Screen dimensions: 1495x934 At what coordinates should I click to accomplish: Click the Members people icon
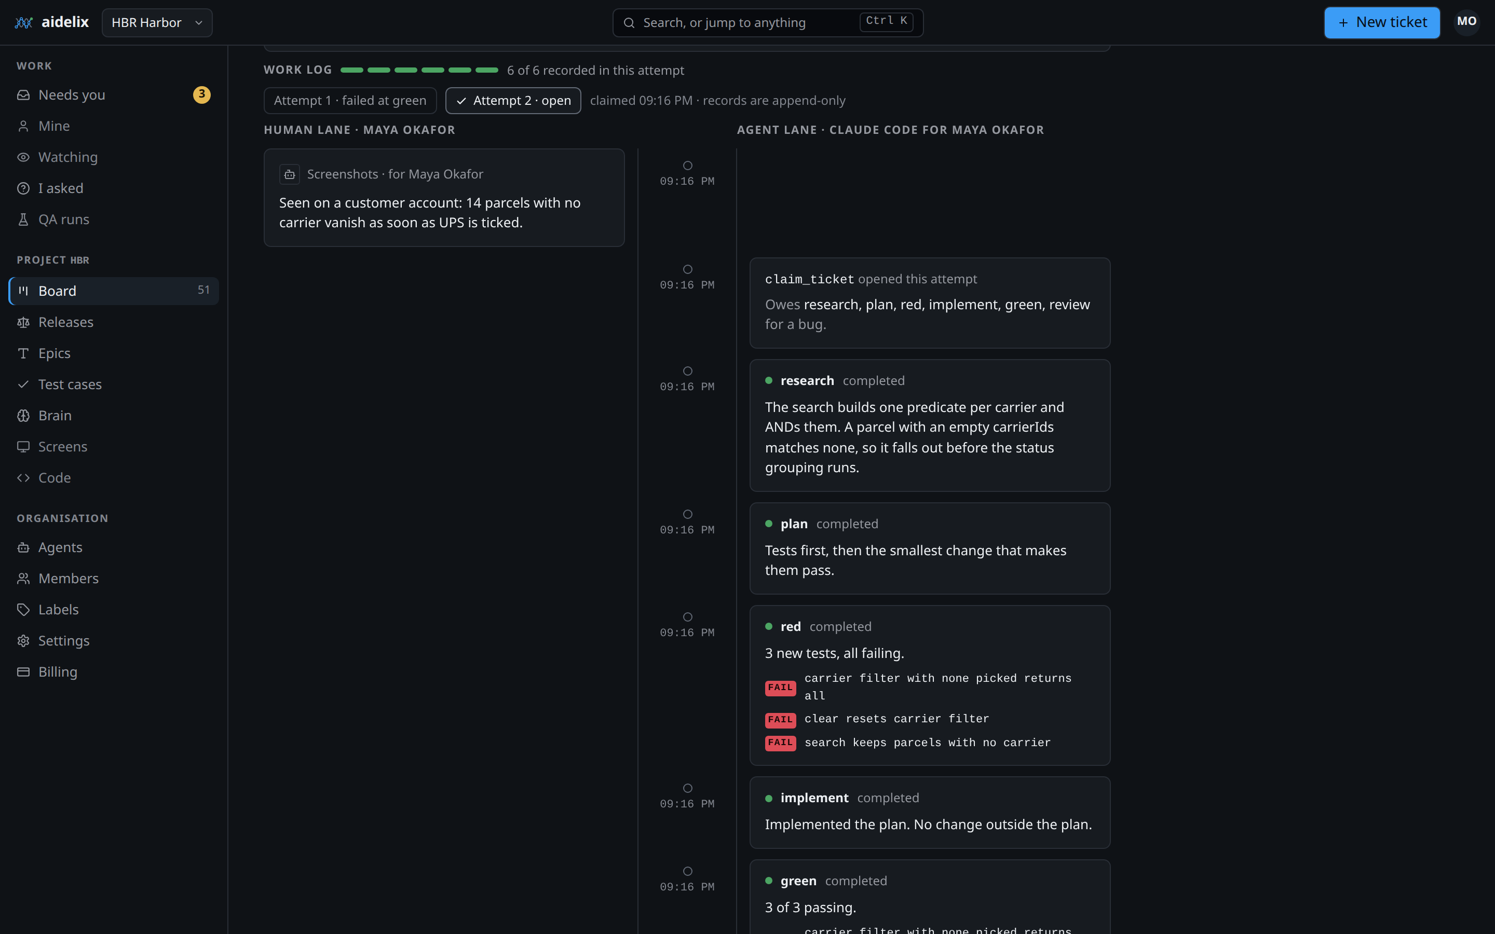coord(23,578)
